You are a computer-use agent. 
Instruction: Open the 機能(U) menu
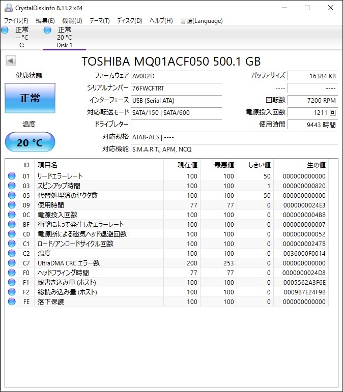click(x=72, y=21)
